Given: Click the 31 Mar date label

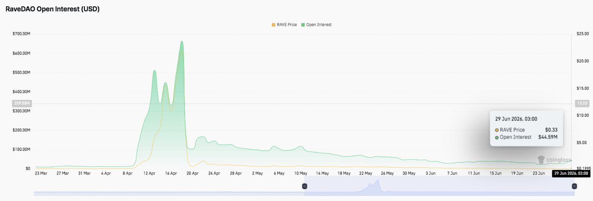Looking at the screenshot, I should [x=84, y=173].
